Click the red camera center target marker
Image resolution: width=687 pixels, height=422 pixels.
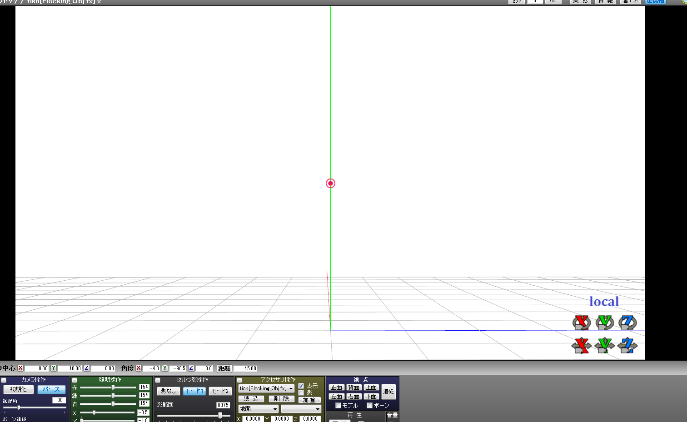pos(330,183)
